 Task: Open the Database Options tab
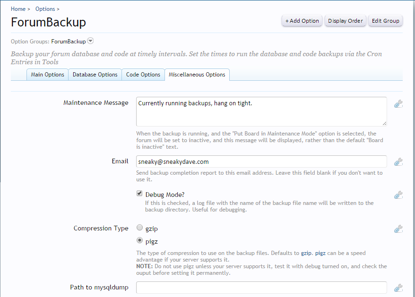95,74
